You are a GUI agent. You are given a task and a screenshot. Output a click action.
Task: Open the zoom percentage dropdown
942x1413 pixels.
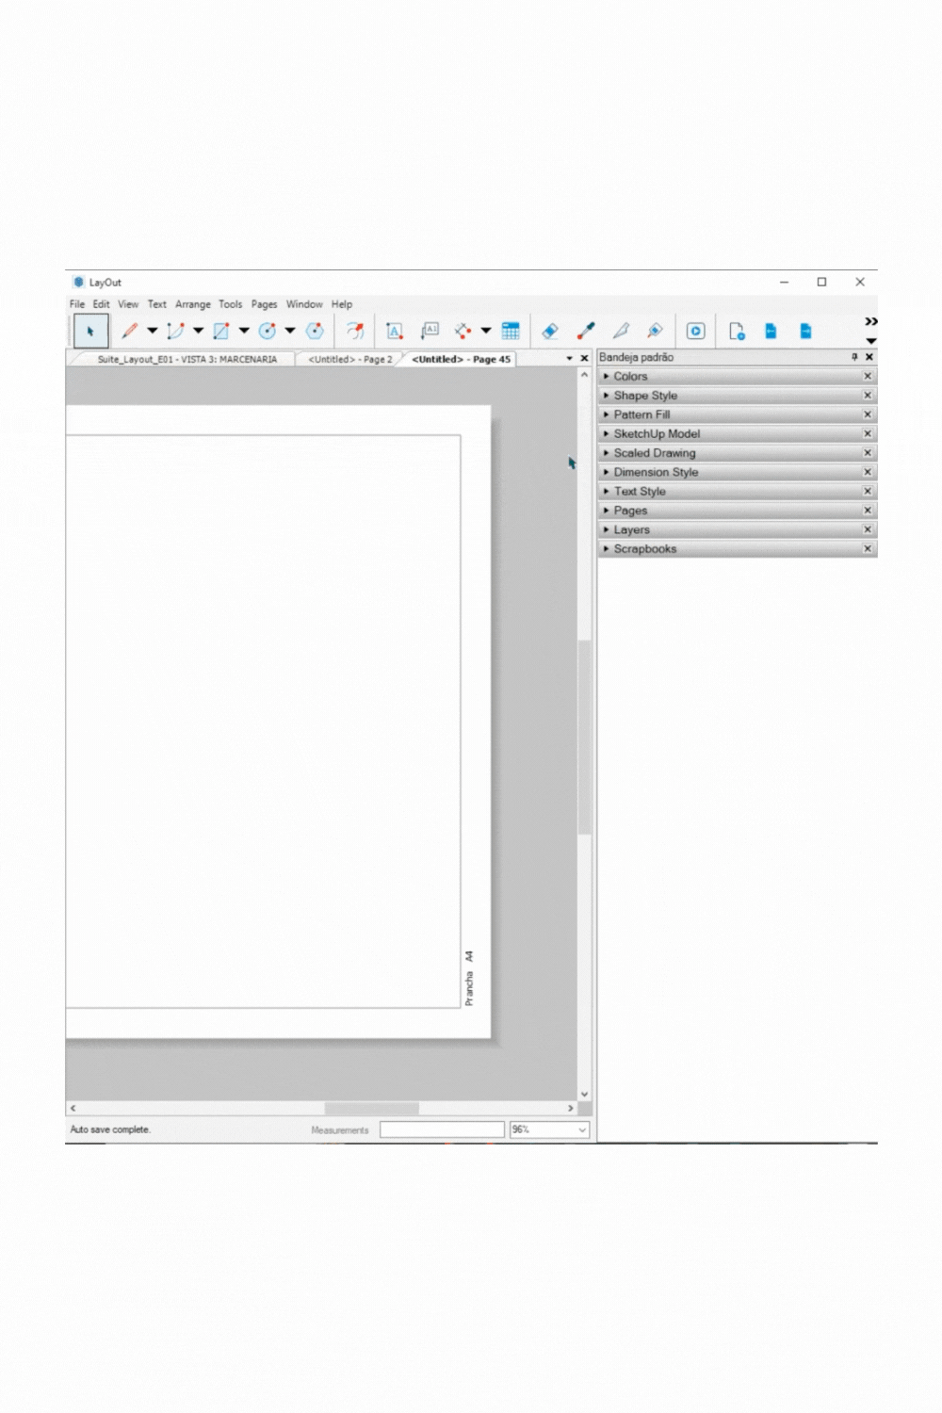(581, 1129)
